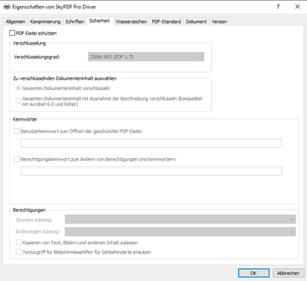Select radio option excluding Beschreibung from encryption
Viewport: 307px width, 281px height.
[x=18, y=101]
